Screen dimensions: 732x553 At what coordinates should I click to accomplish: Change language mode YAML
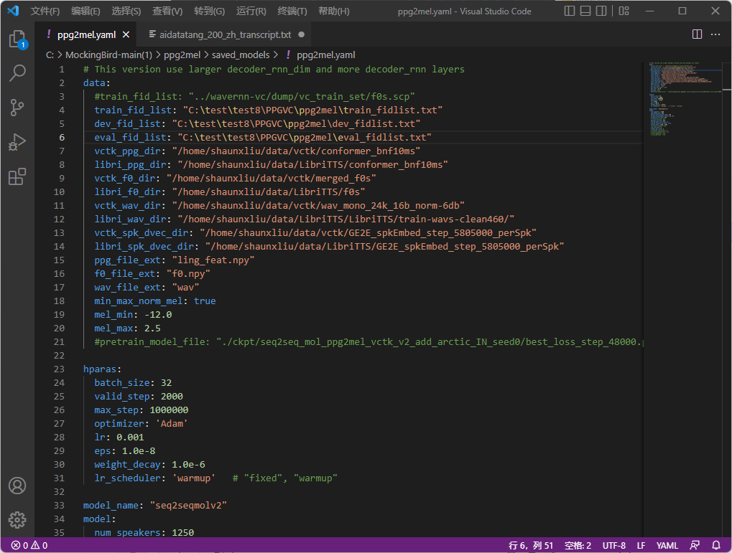click(667, 545)
